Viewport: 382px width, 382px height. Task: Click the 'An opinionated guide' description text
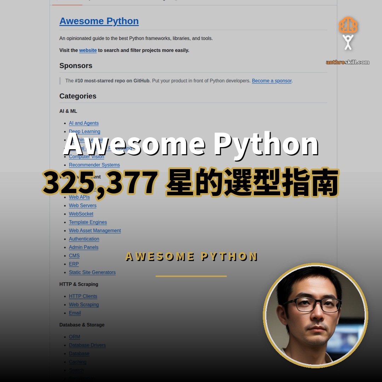136,38
